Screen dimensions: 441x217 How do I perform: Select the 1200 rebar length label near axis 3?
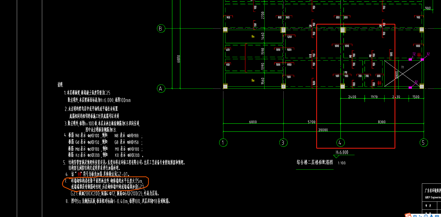coord(289,37)
